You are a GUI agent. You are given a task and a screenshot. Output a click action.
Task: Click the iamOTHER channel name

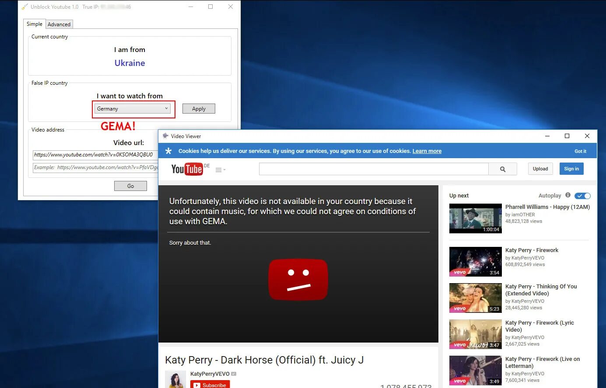tap(523, 215)
